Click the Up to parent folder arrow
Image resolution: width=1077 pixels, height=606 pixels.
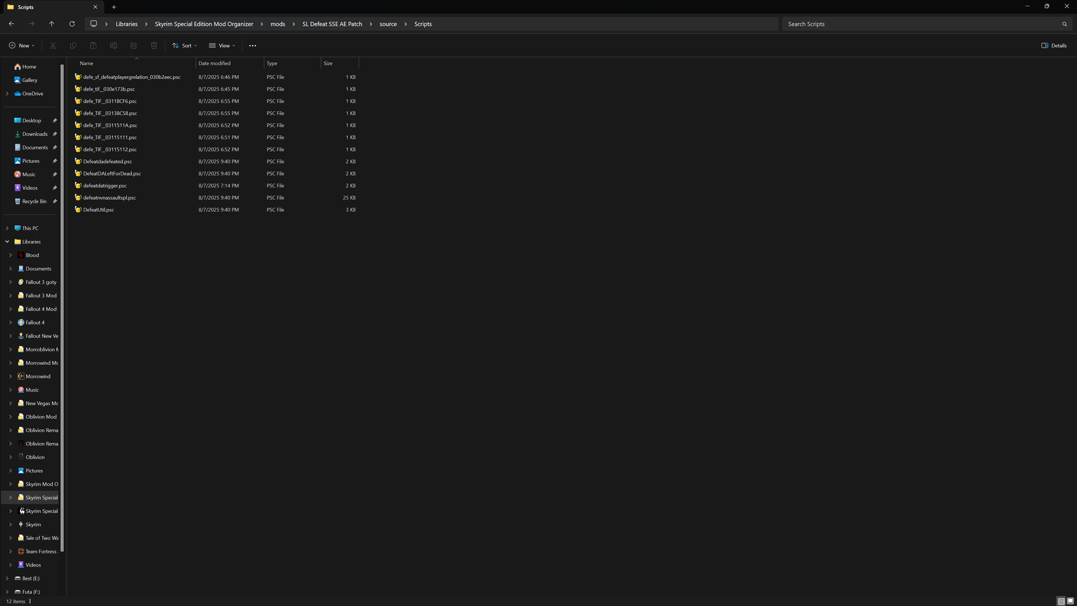[x=52, y=24]
